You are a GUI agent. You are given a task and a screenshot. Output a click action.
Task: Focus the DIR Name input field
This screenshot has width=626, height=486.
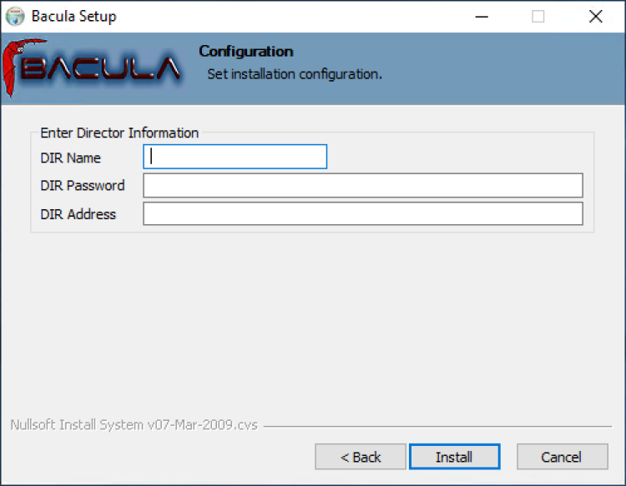pyautogui.click(x=235, y=157)
